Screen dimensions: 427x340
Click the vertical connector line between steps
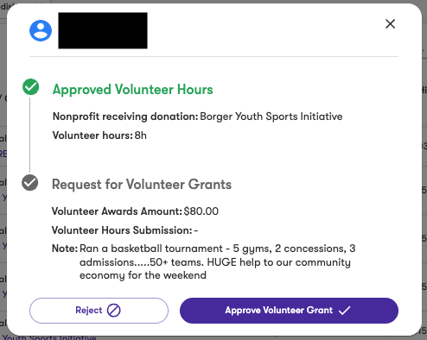[30, 135]
